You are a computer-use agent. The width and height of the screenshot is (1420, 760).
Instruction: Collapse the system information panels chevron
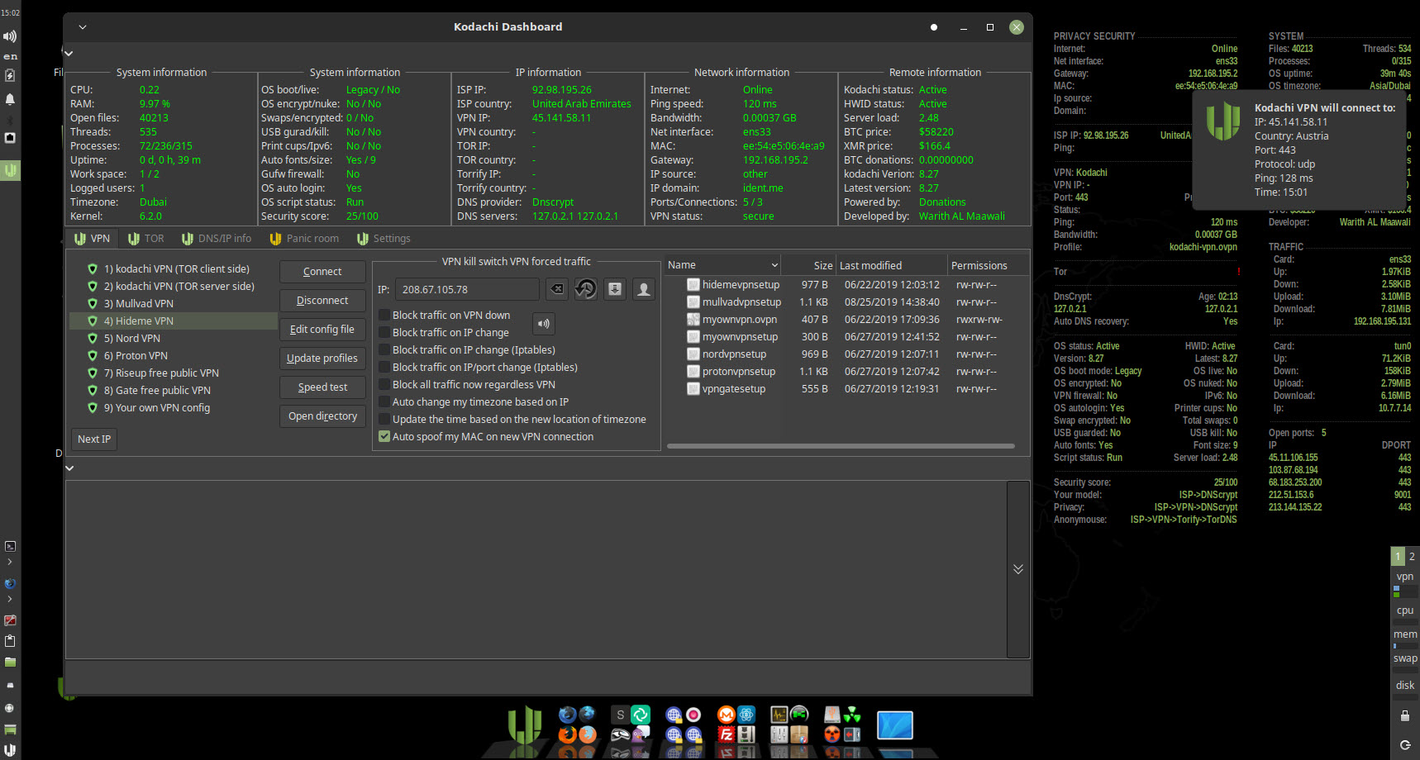pyautogui.click(x=69, y=54)
